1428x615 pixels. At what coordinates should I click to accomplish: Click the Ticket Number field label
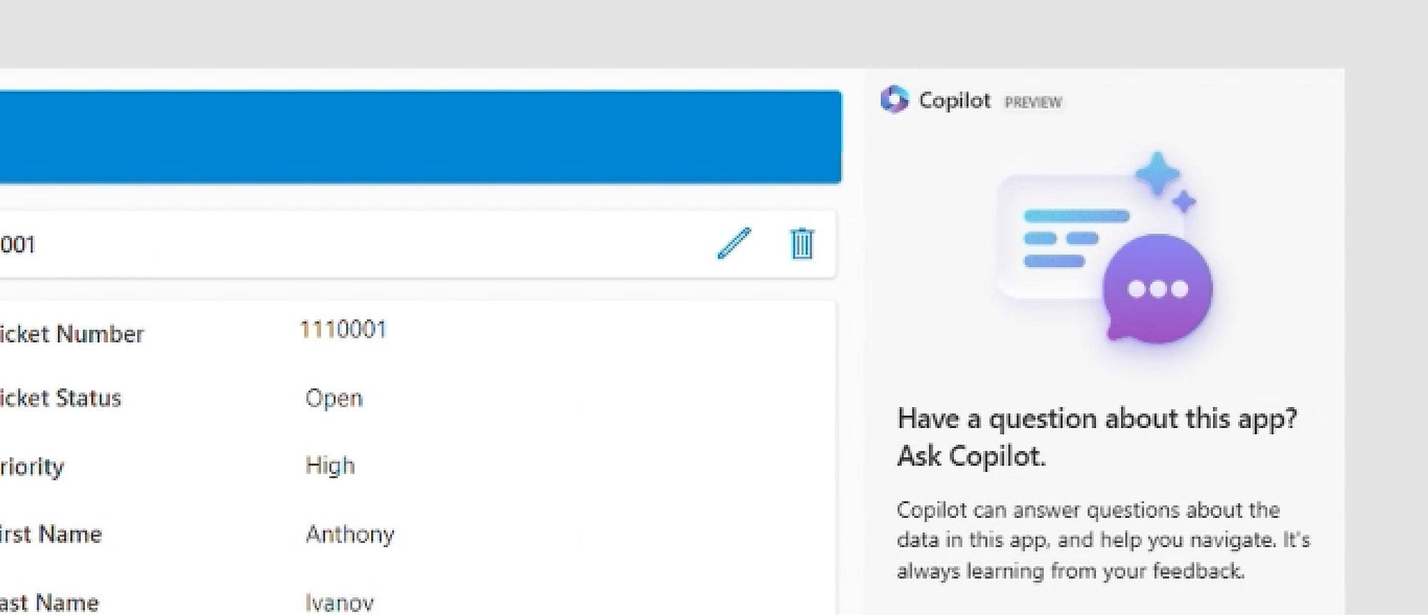71,333
